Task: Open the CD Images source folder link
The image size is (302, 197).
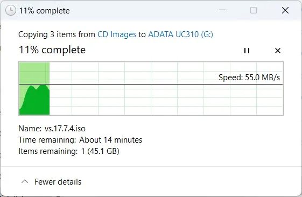Action: click(x=117, y=34)
